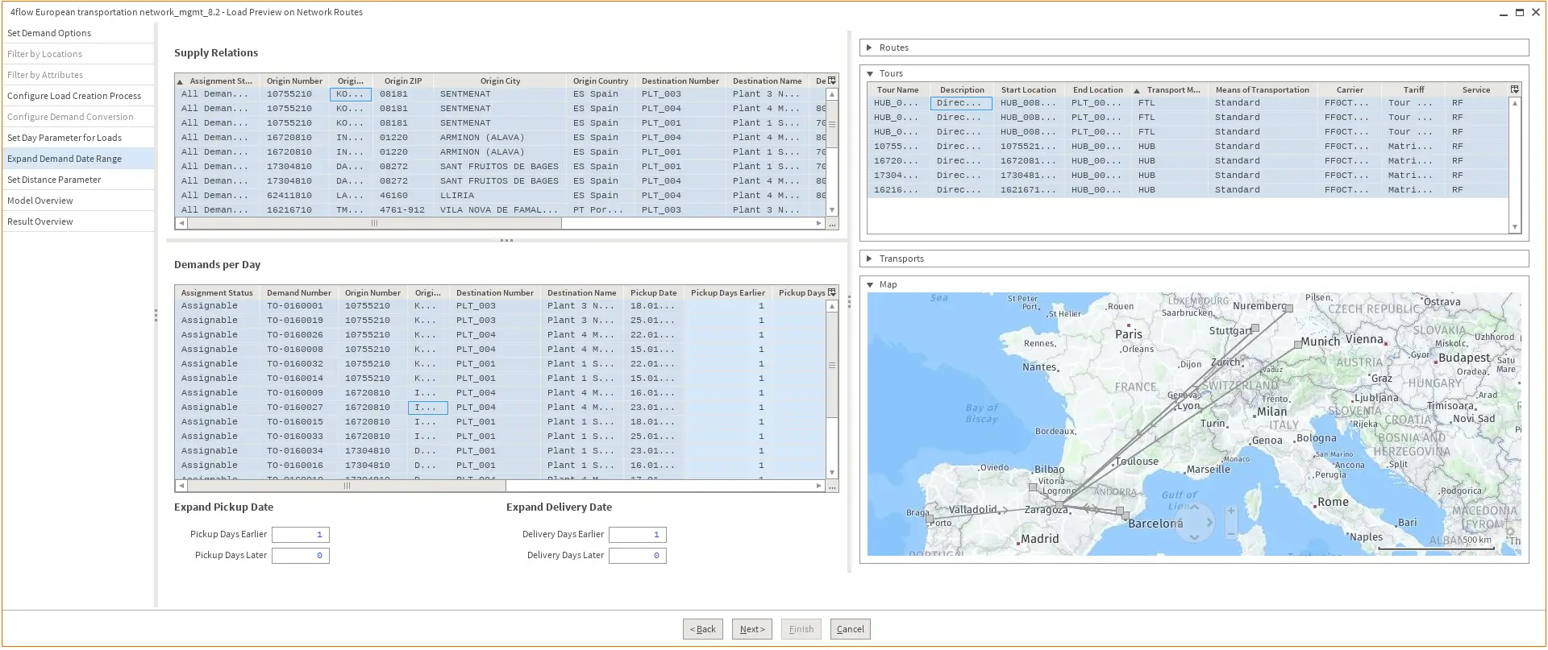The width and height of the screenshot is (1548, 650).
Task: Expand the Routes section
Action: tap(869, 48)
